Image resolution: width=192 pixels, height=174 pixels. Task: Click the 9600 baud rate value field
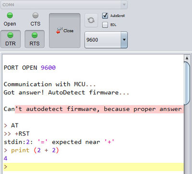click(103, 40)
